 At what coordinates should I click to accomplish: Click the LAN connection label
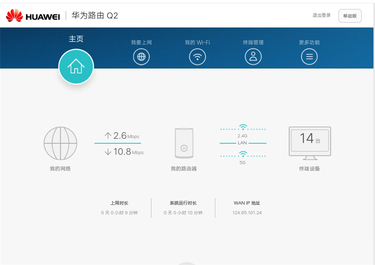(x=242, y=143)
